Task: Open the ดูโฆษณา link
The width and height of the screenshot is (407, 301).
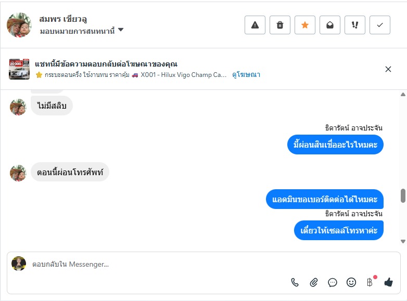Action: [x=246, y=75]
